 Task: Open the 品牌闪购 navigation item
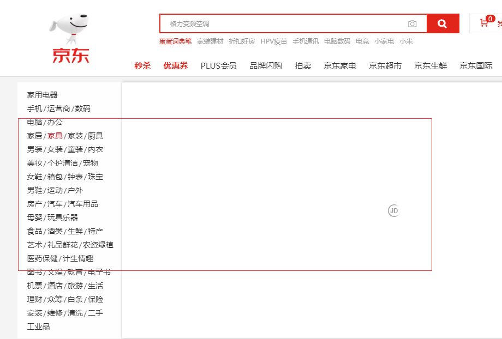pyautogui.click(x=266, y=65)
